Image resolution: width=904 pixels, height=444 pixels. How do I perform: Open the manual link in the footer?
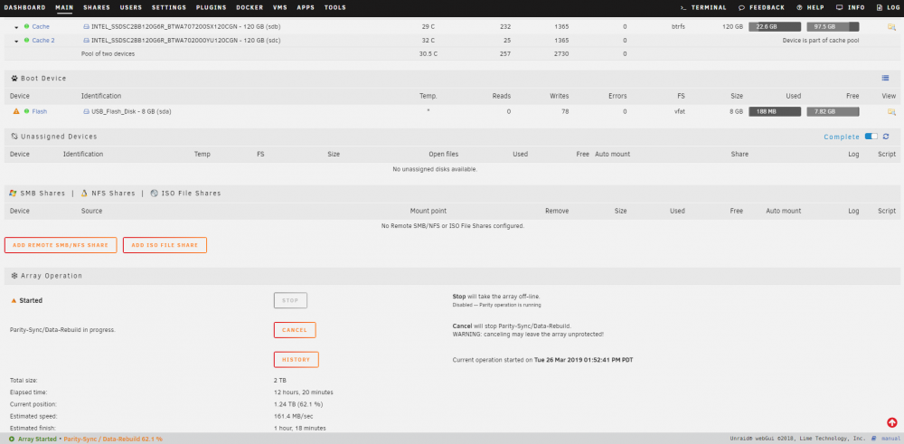890,439
